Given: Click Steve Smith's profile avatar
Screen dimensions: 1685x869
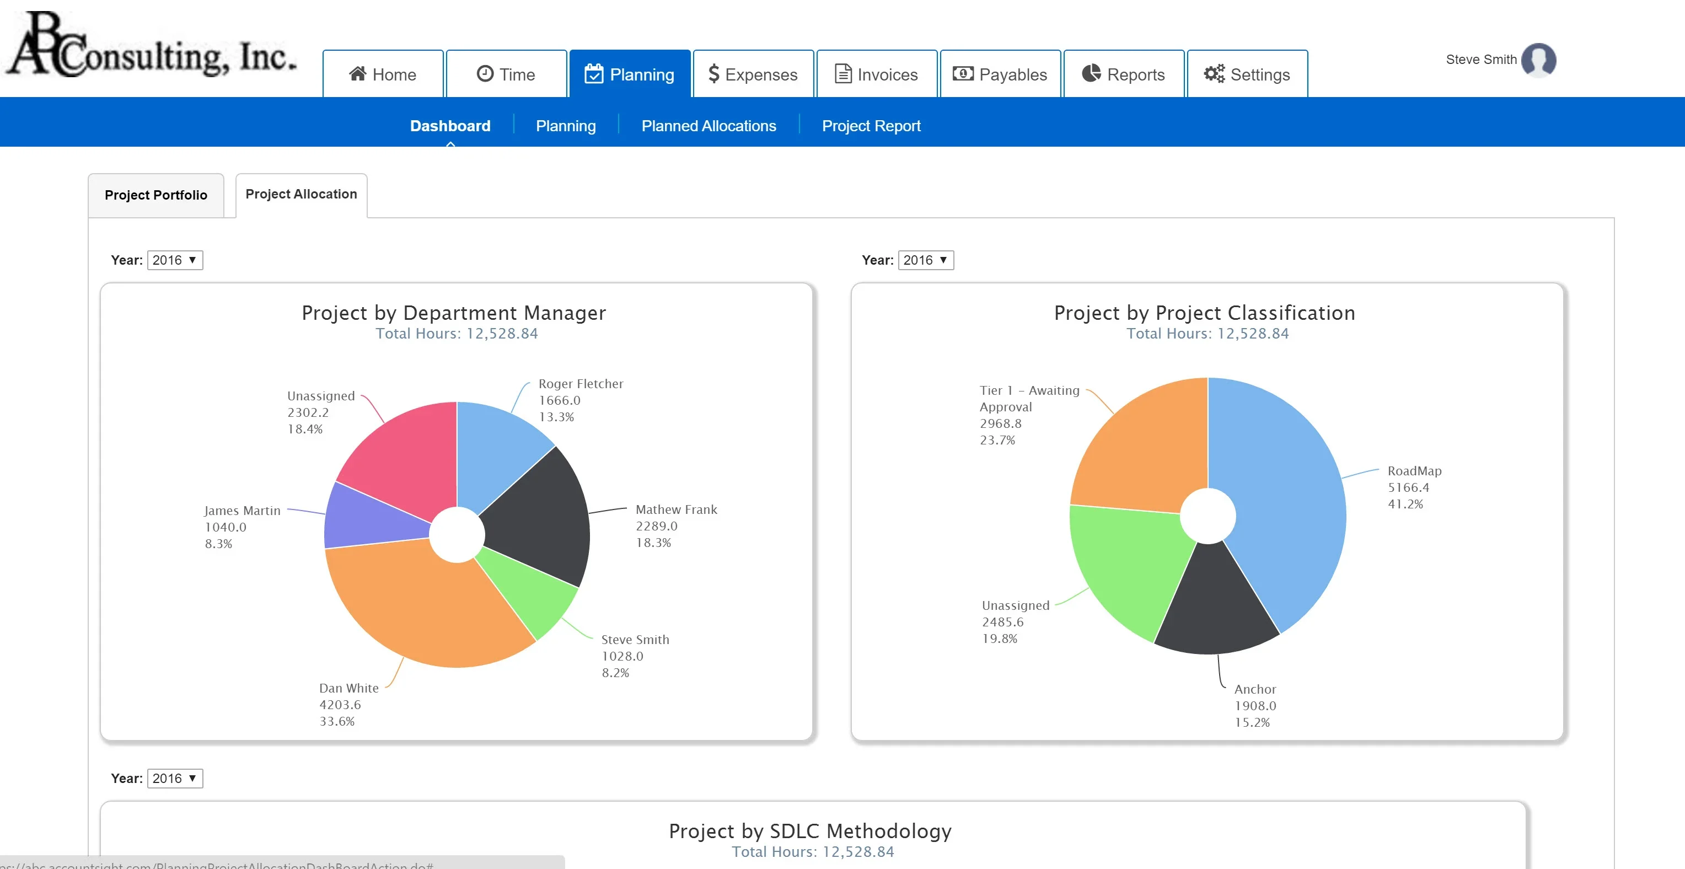Looking at the screenshot, I should [1538, 60].
